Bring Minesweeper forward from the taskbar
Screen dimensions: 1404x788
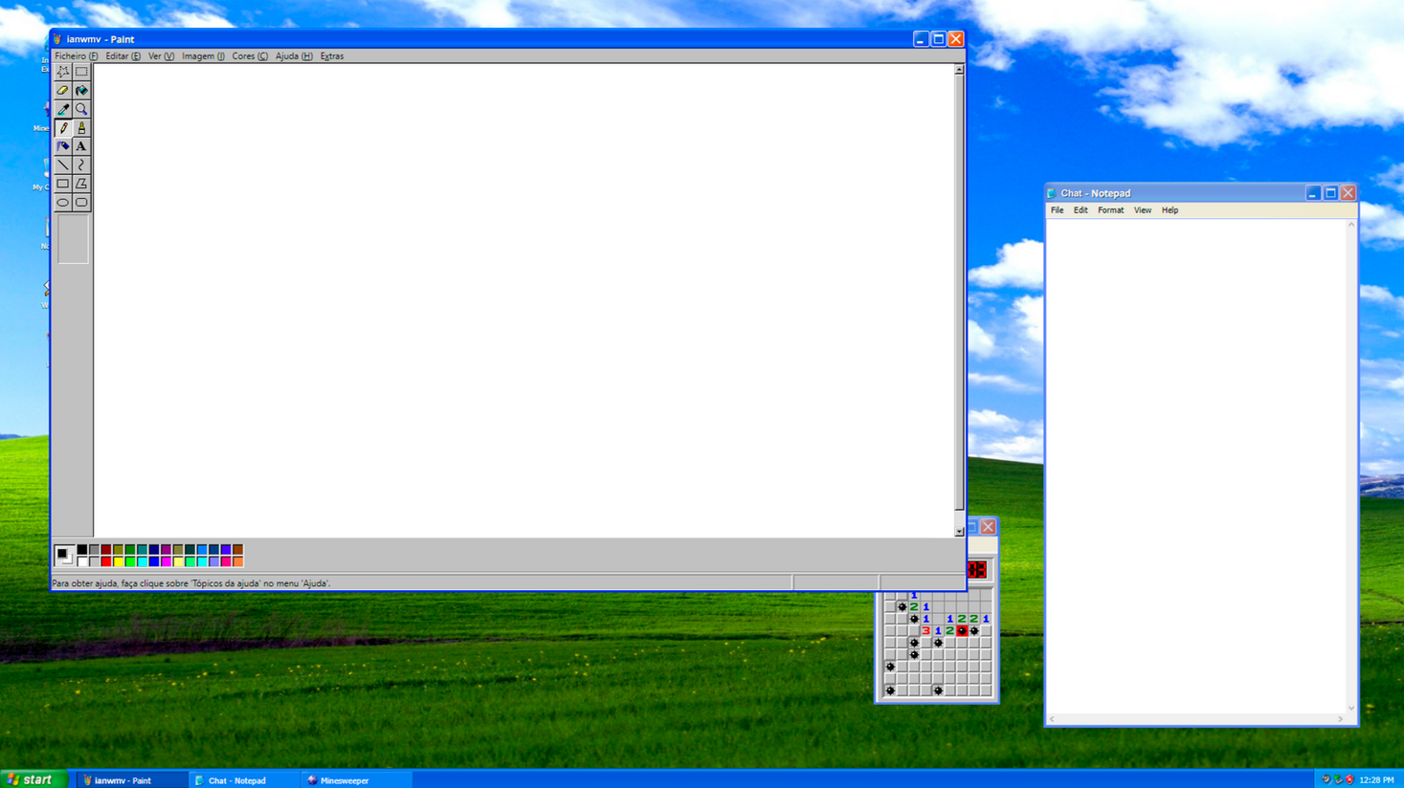(357, 780)
